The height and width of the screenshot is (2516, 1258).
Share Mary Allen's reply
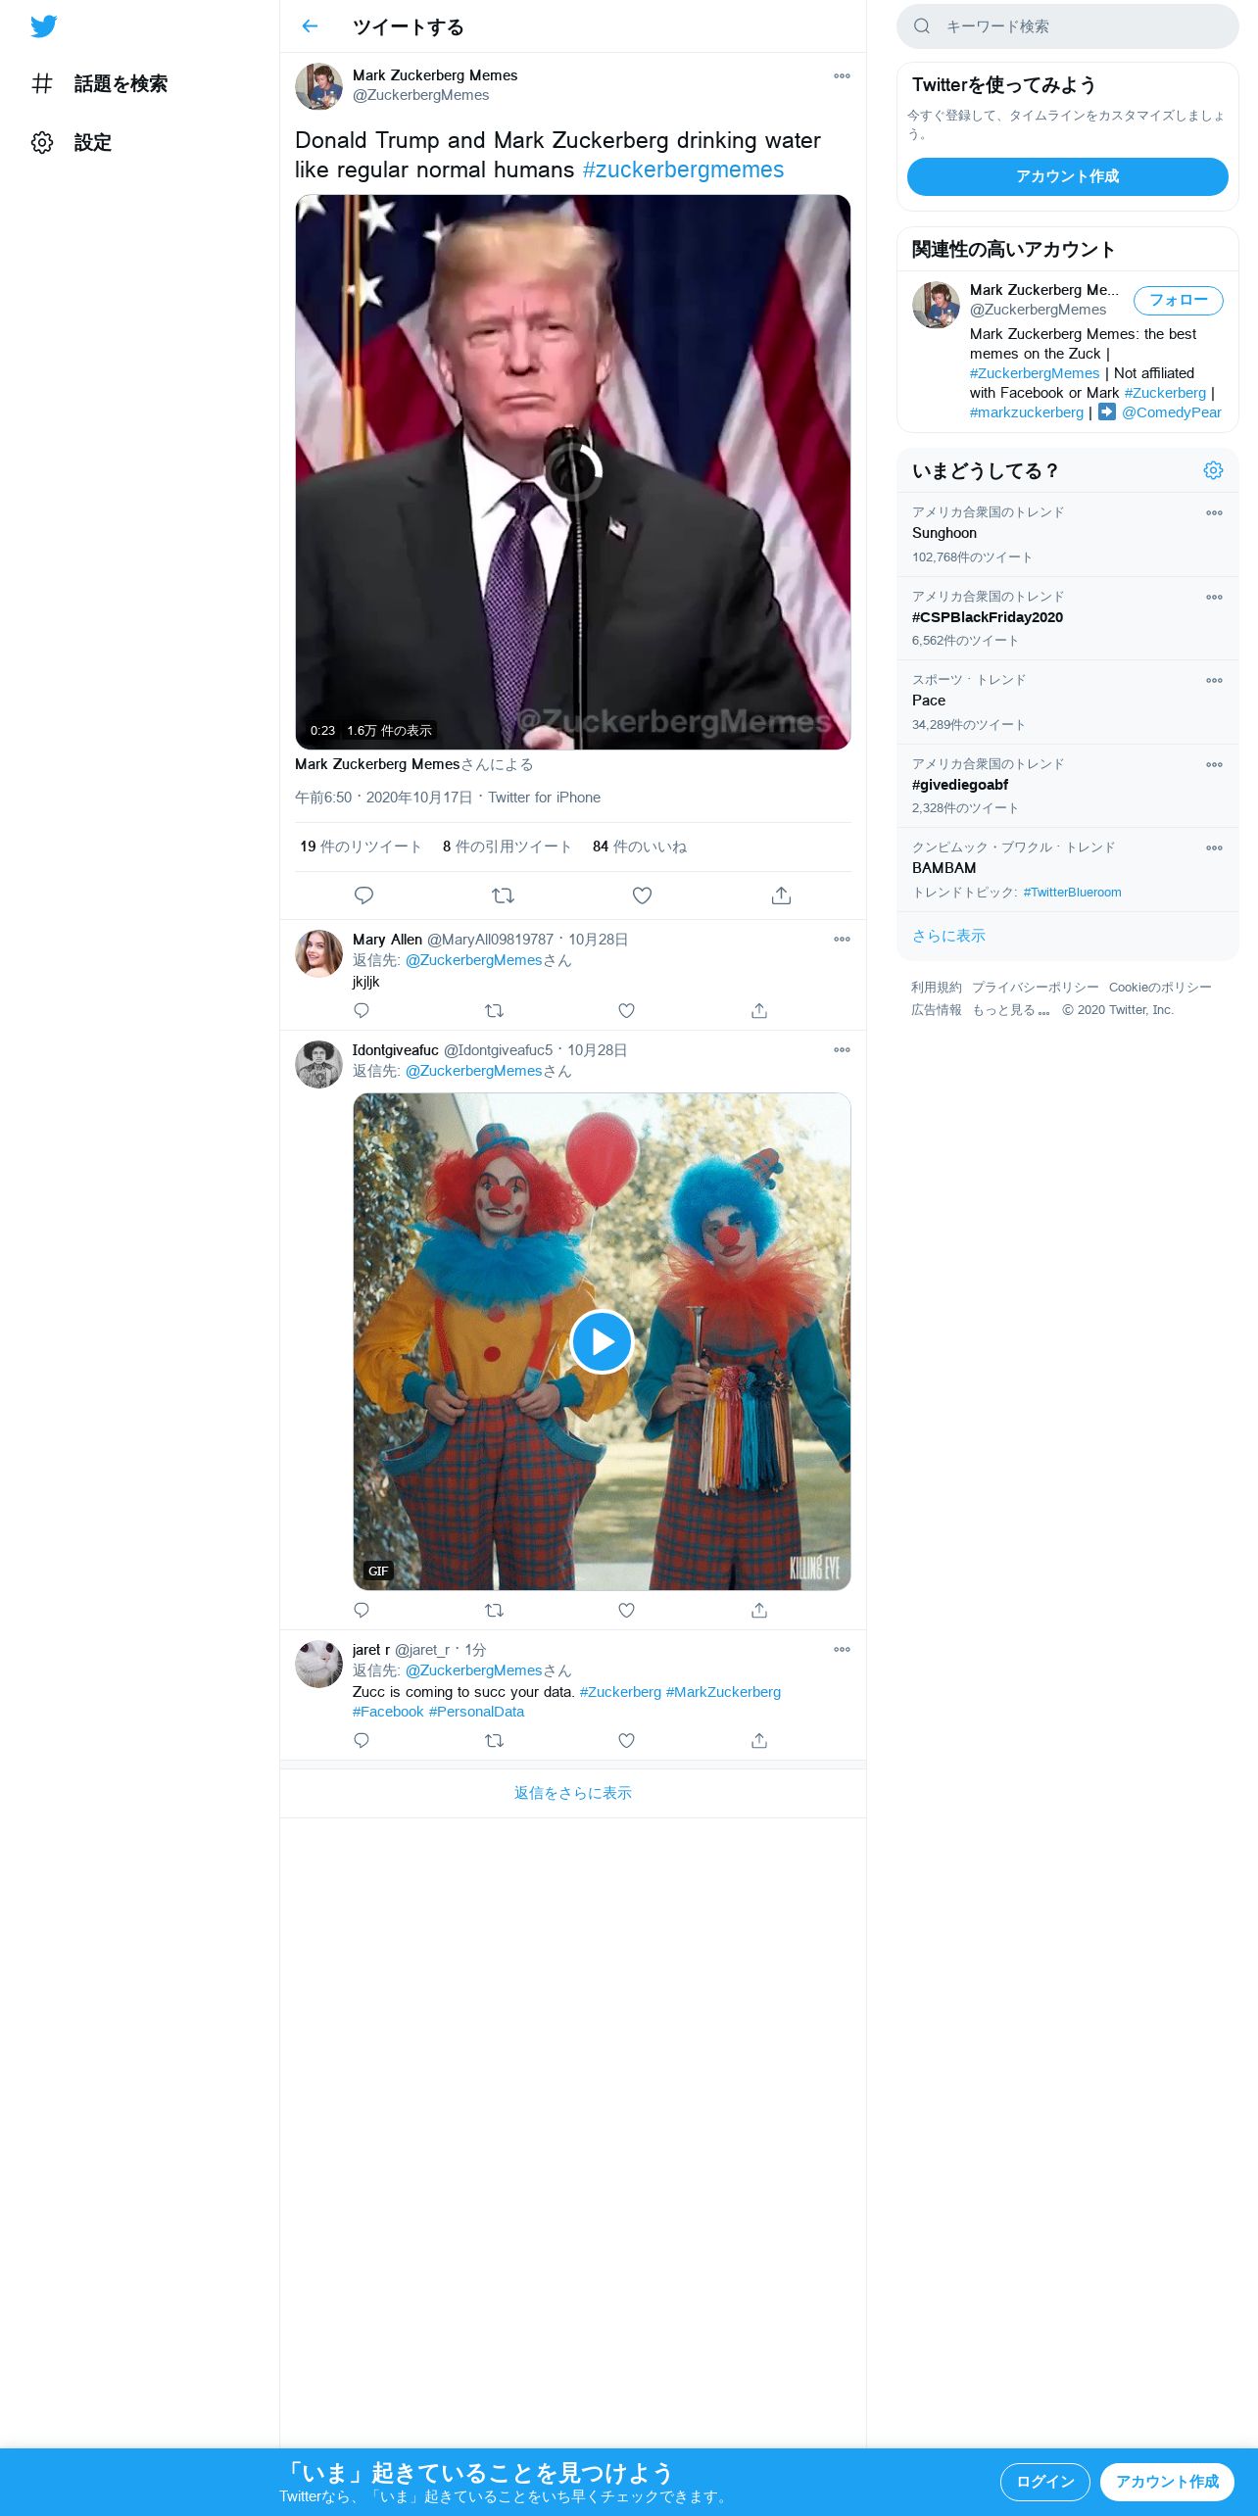pos(759,1010)
